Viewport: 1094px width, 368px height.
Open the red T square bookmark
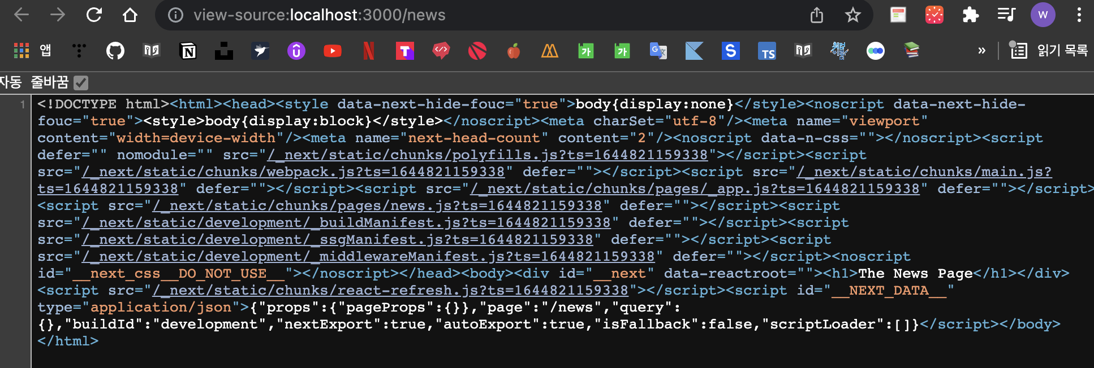[x=405, y=51]
